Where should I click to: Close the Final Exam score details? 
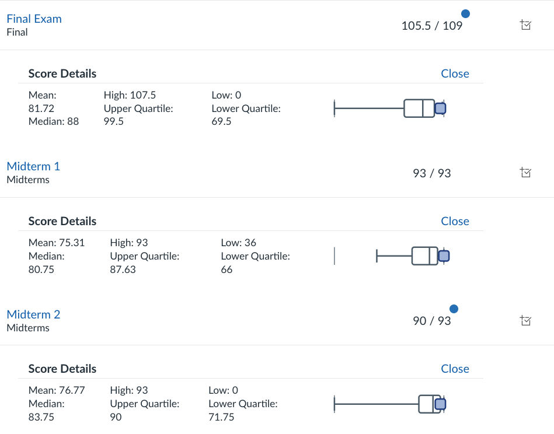click(455, 73)
